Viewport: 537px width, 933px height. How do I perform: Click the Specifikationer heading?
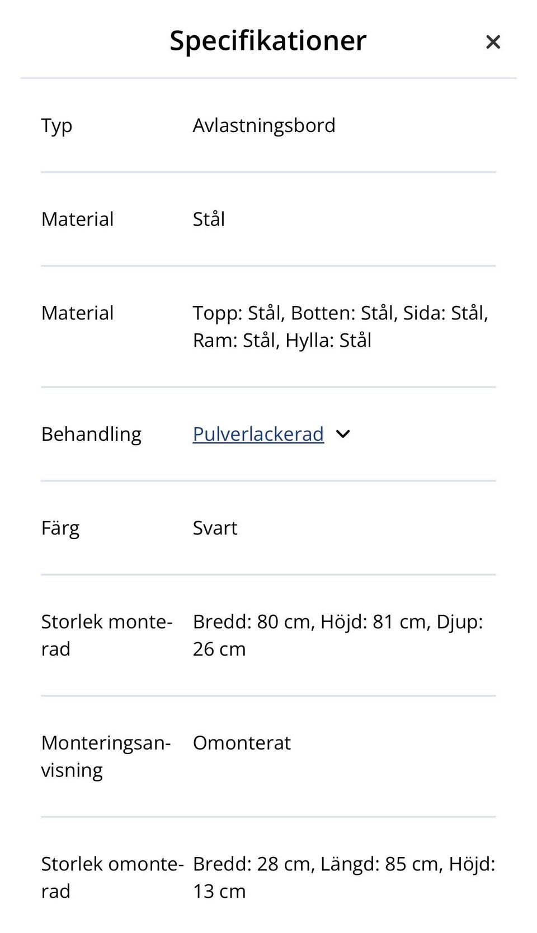coord(268,40)
